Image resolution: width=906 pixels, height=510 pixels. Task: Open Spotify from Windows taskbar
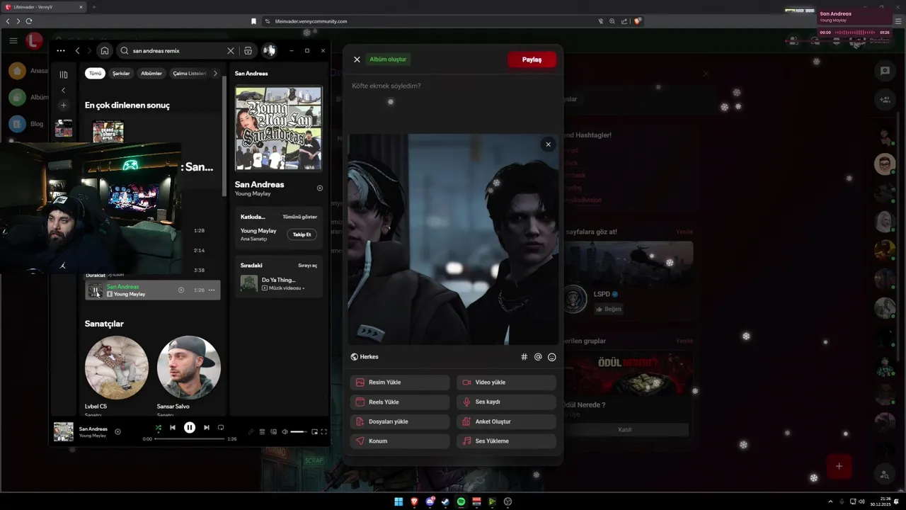coord(461,501)
